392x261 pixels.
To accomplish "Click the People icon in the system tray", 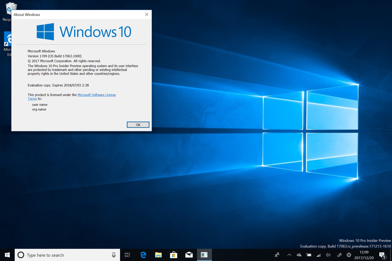I will coord(277,255).
